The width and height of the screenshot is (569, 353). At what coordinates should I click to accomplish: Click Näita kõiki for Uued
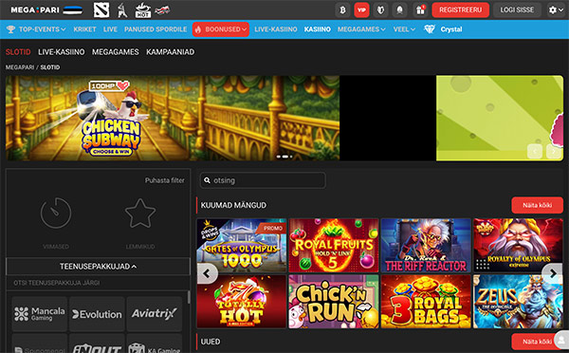click(537, 342)
